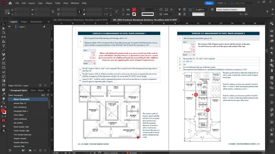Click trash icon in Paragraph Styles panel

coord(45,150)
